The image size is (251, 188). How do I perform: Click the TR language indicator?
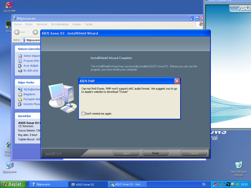coord(203,184)
